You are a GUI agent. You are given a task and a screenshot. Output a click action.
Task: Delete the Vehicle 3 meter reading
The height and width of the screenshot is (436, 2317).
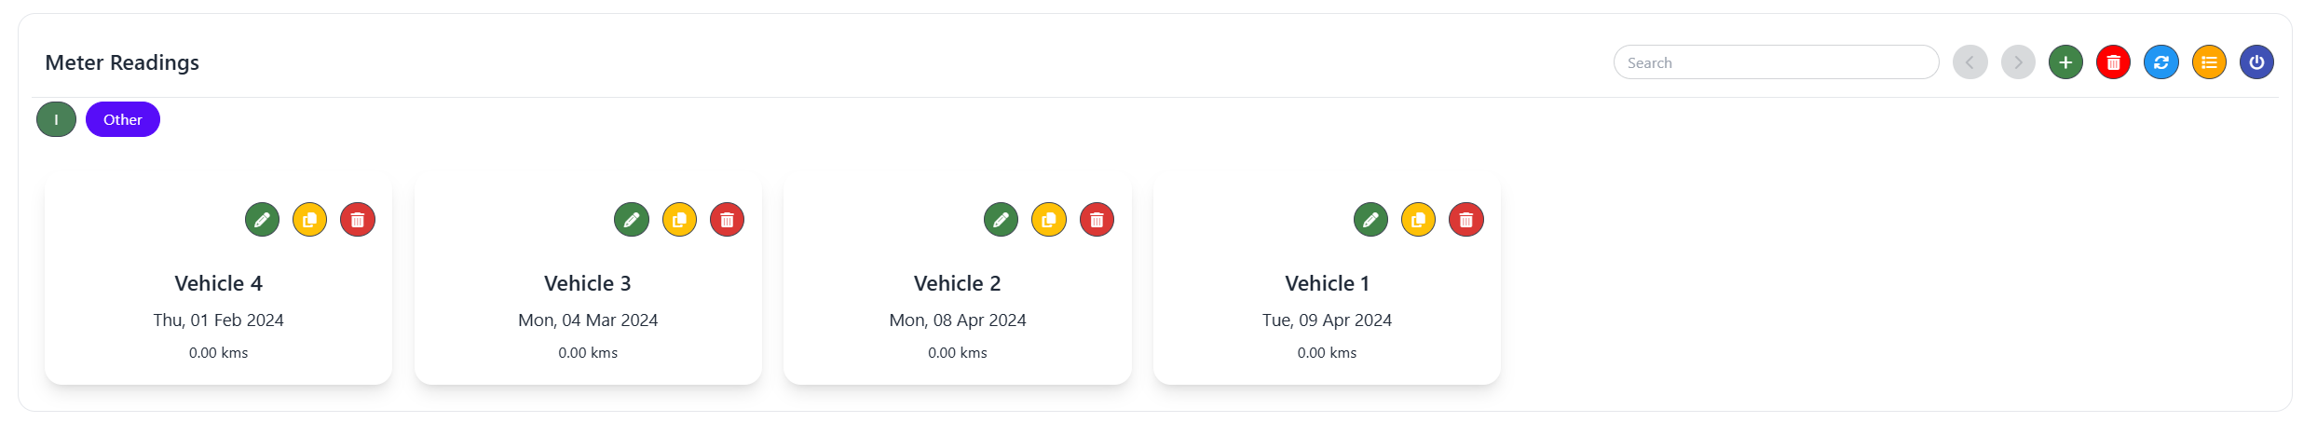[x=727, y=220]
